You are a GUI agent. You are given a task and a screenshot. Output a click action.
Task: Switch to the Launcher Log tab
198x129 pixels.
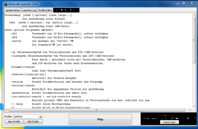tap(29, 10)
